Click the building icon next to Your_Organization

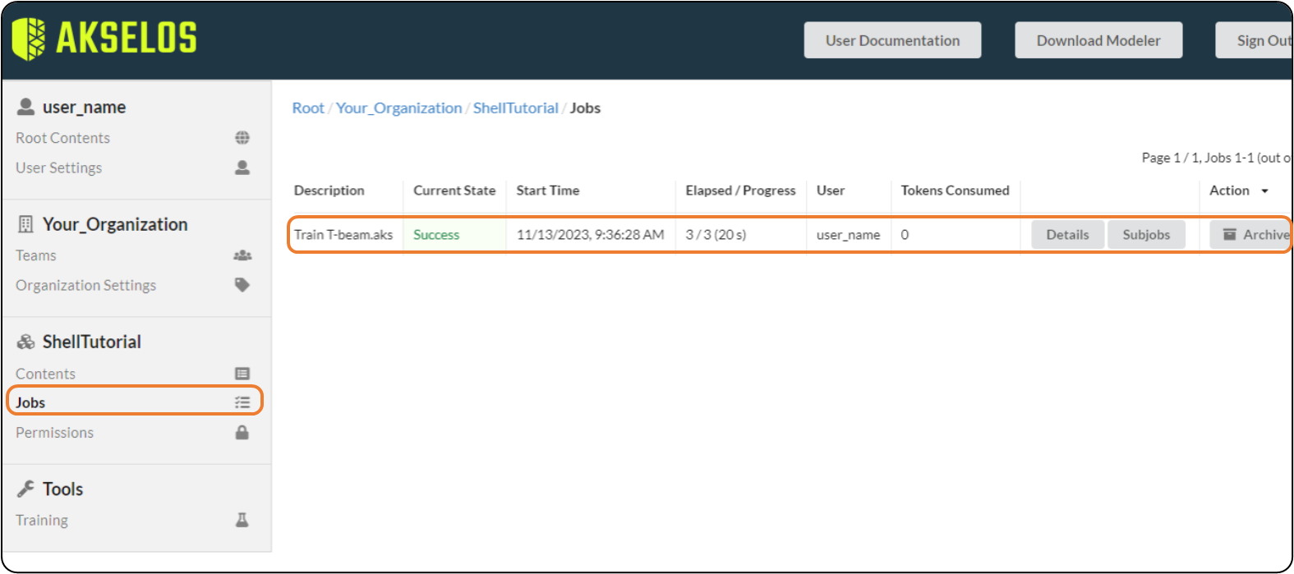[26, 224]
